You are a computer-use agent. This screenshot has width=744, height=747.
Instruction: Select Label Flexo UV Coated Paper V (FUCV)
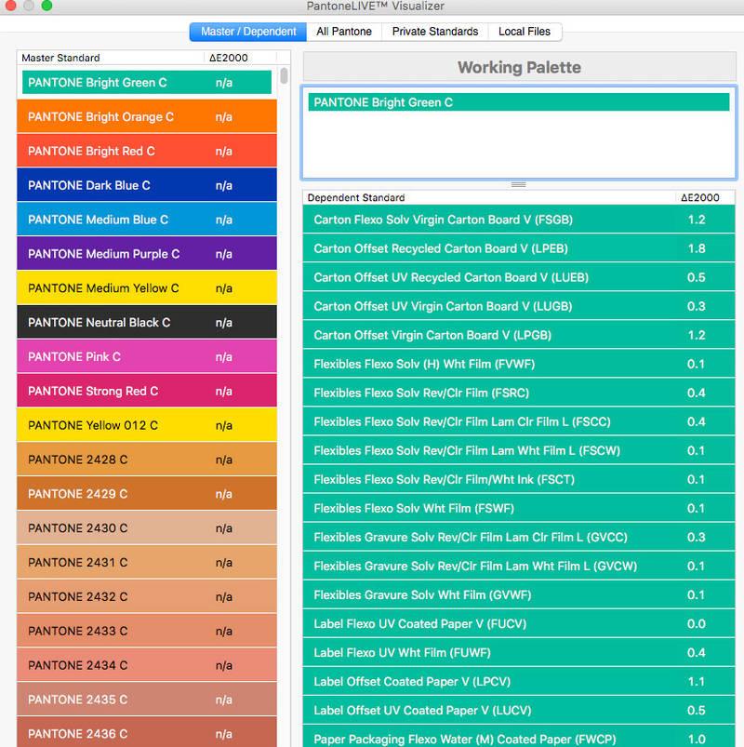[519, 623]
